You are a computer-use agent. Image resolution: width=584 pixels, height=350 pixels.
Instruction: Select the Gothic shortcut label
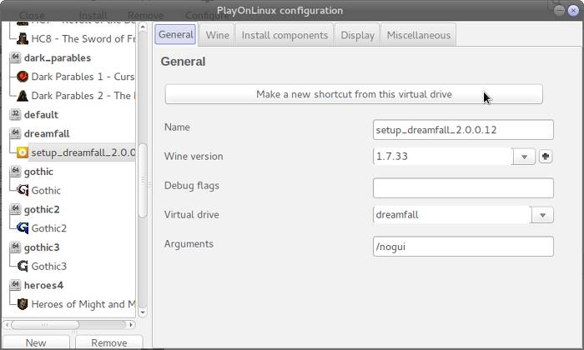46,191
